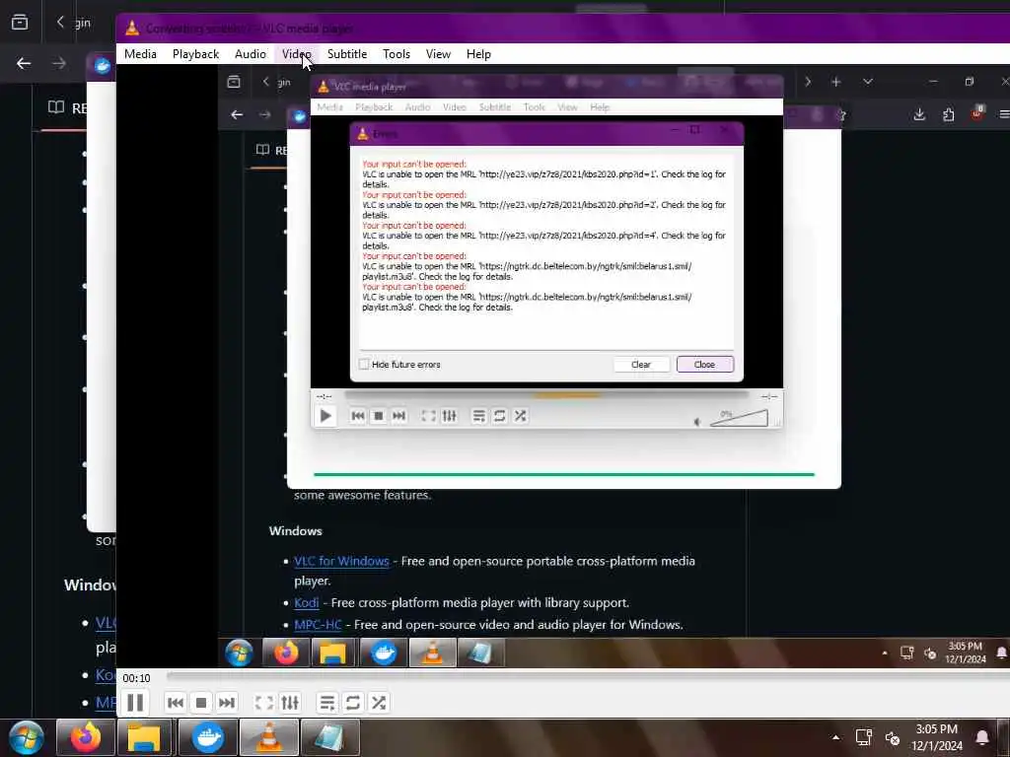Click the recorded VLC seek bar
Screen dimensions: 1010x757
[546, 395]
